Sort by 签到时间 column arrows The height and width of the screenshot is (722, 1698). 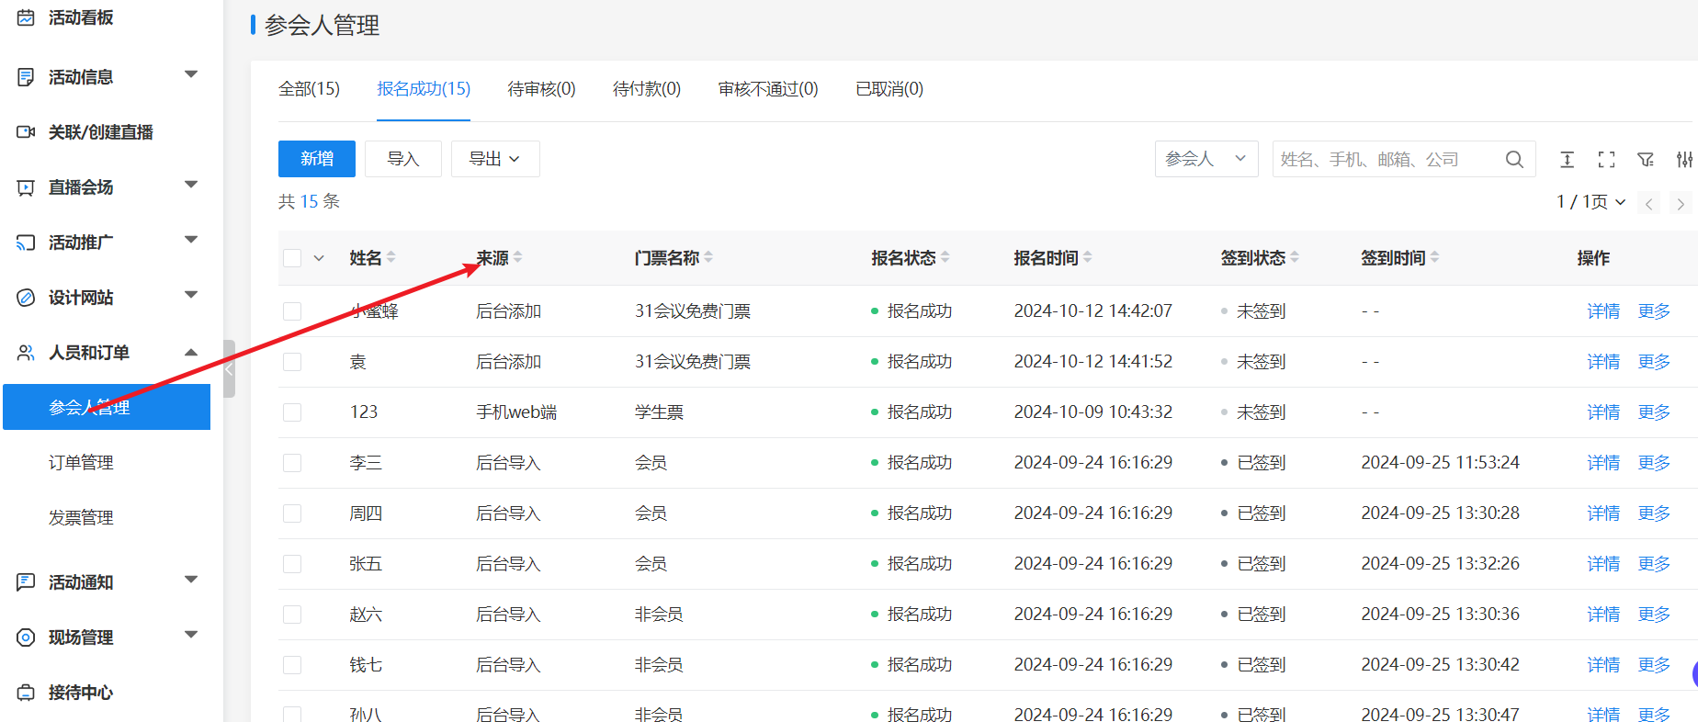click(1435, 258)
